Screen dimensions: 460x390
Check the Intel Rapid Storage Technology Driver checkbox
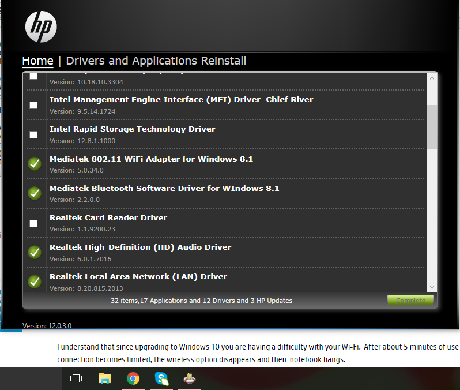click(x=33, y=134)
